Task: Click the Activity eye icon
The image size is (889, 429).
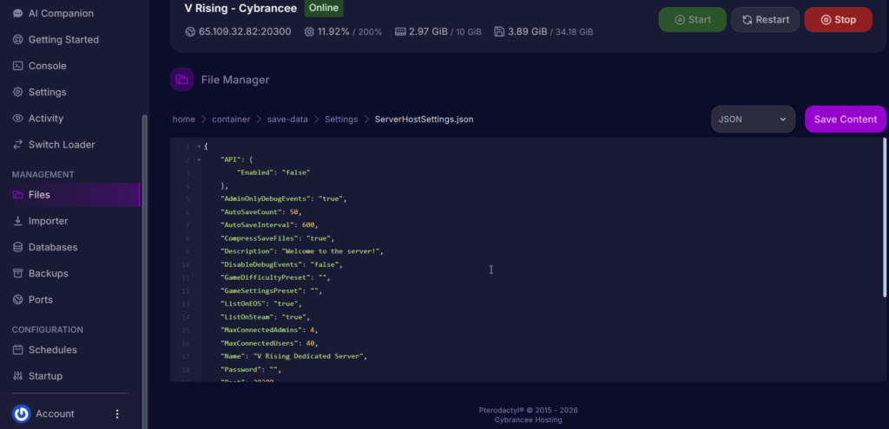Action: tap(18, 118)
